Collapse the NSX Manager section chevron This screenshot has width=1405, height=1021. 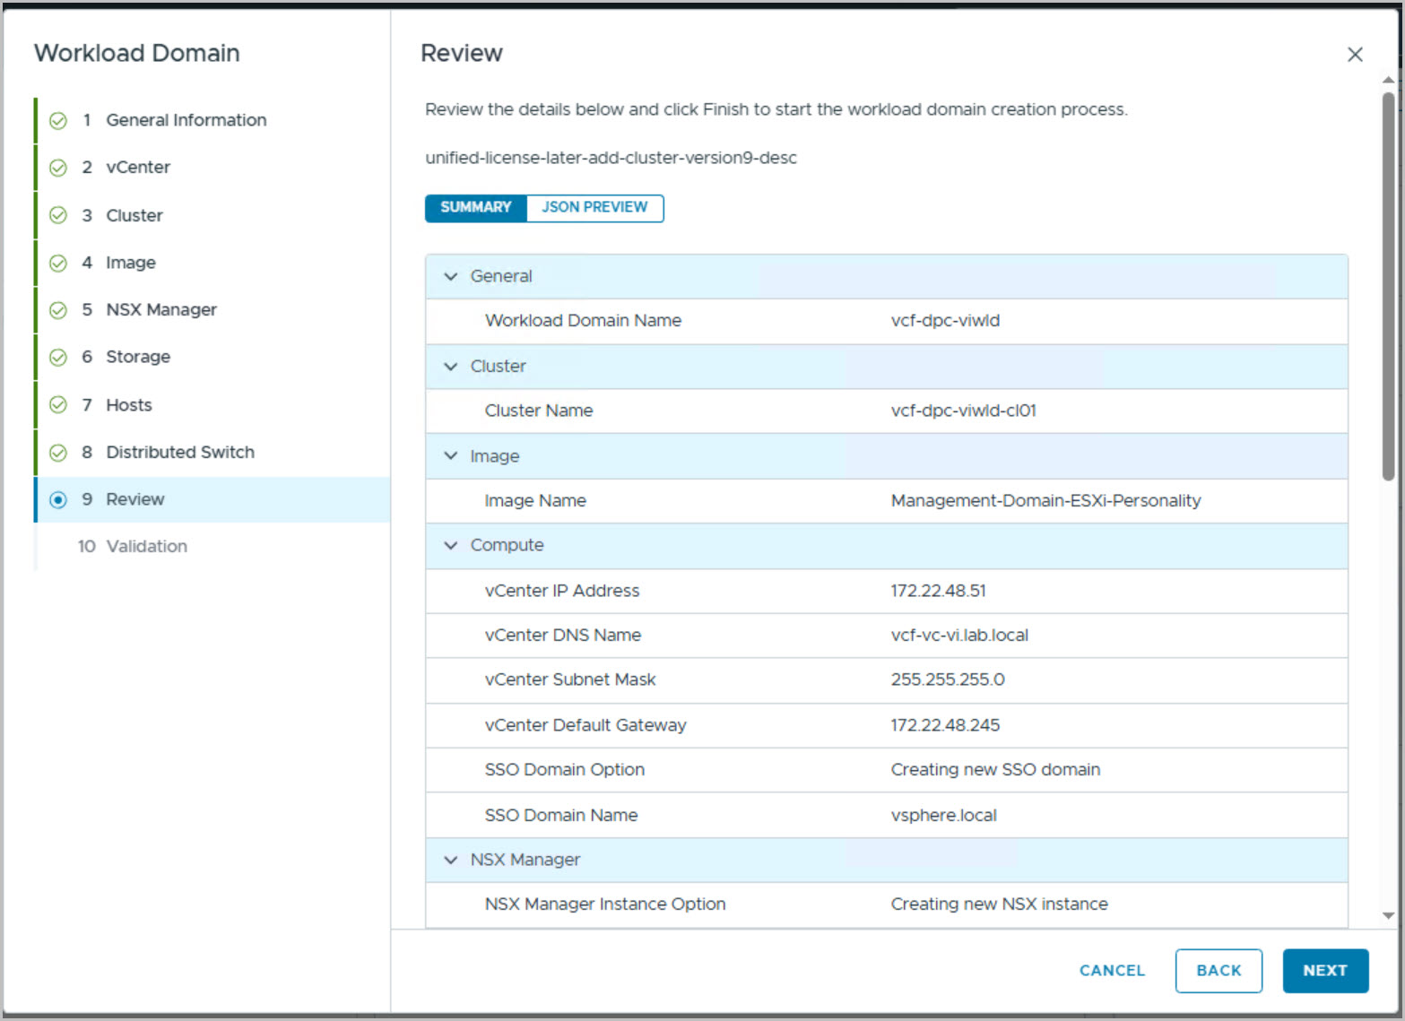point(451,860)
